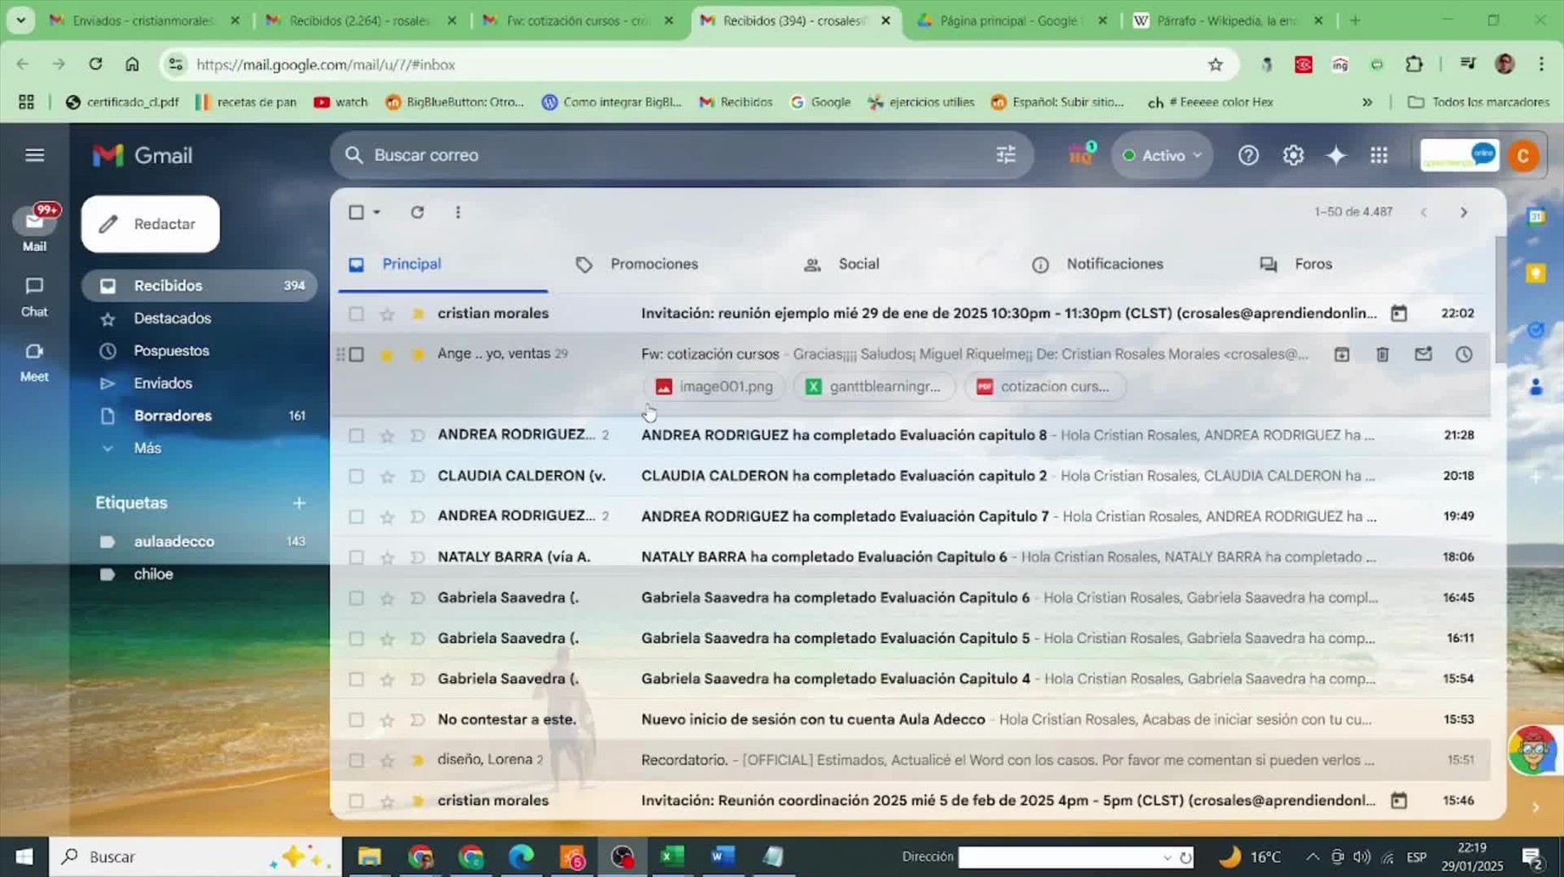Click the Redactar compose button

(x=150, y=224)
